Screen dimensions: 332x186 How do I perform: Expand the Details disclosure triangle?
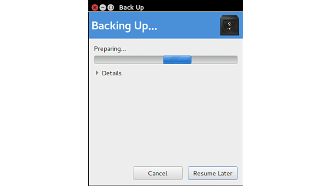(97, 73)
